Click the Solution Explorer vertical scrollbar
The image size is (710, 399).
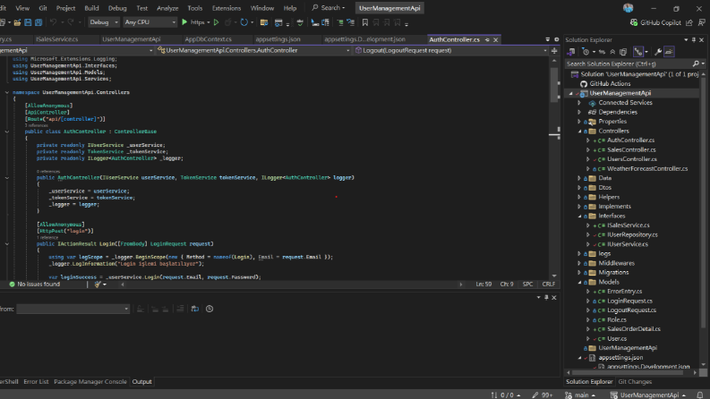[703, 202]
